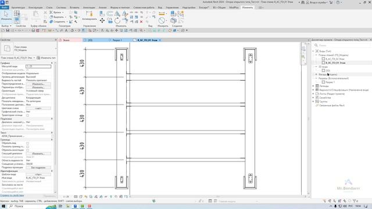Select the Rotate tool in the ribbon
Image resolution: width=372 pixels, height=209 pixels.
click(x=117, y=21)
